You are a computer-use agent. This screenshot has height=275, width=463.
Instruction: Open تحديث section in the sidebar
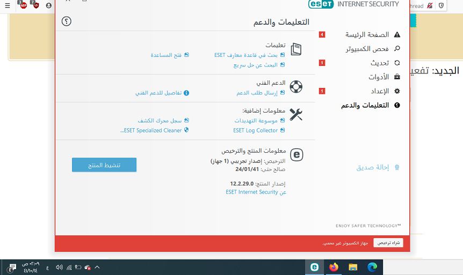click(x=380, y=63)
